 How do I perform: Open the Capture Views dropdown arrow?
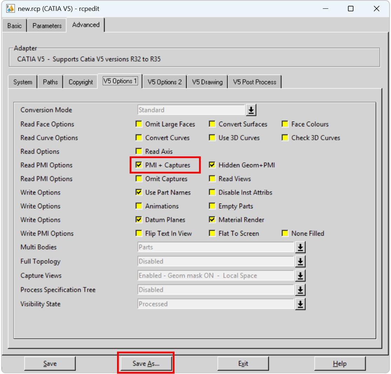pos(300,276)
